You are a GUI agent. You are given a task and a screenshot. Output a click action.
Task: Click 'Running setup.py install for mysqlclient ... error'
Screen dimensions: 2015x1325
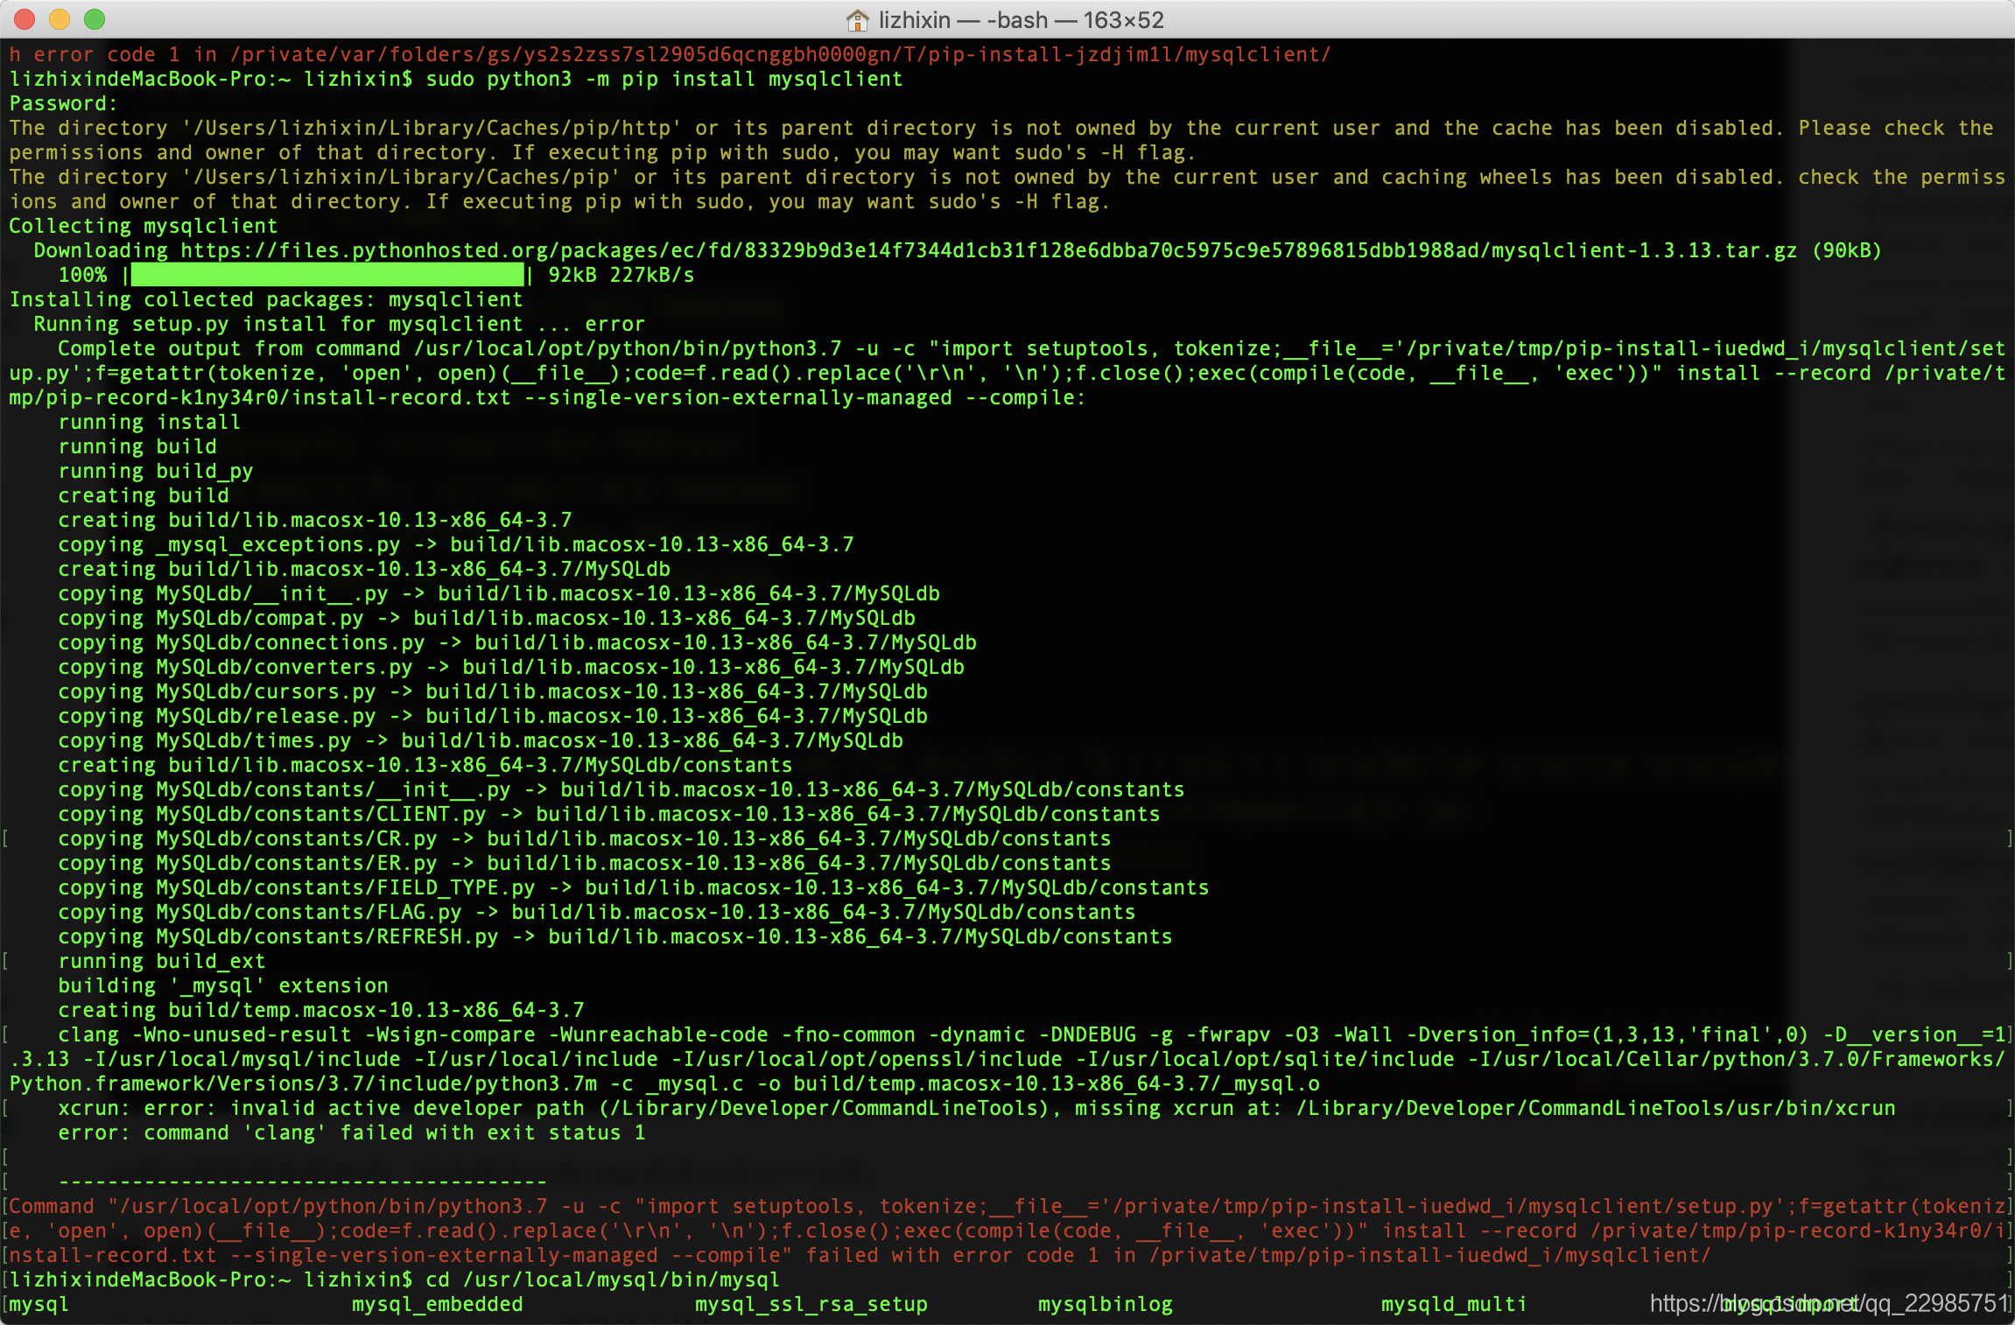[340, 324]
